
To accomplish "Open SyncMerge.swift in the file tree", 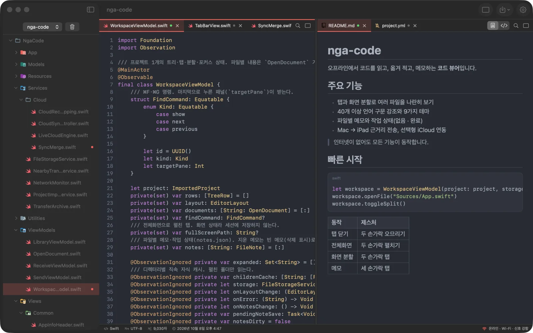I will (51, 147).
